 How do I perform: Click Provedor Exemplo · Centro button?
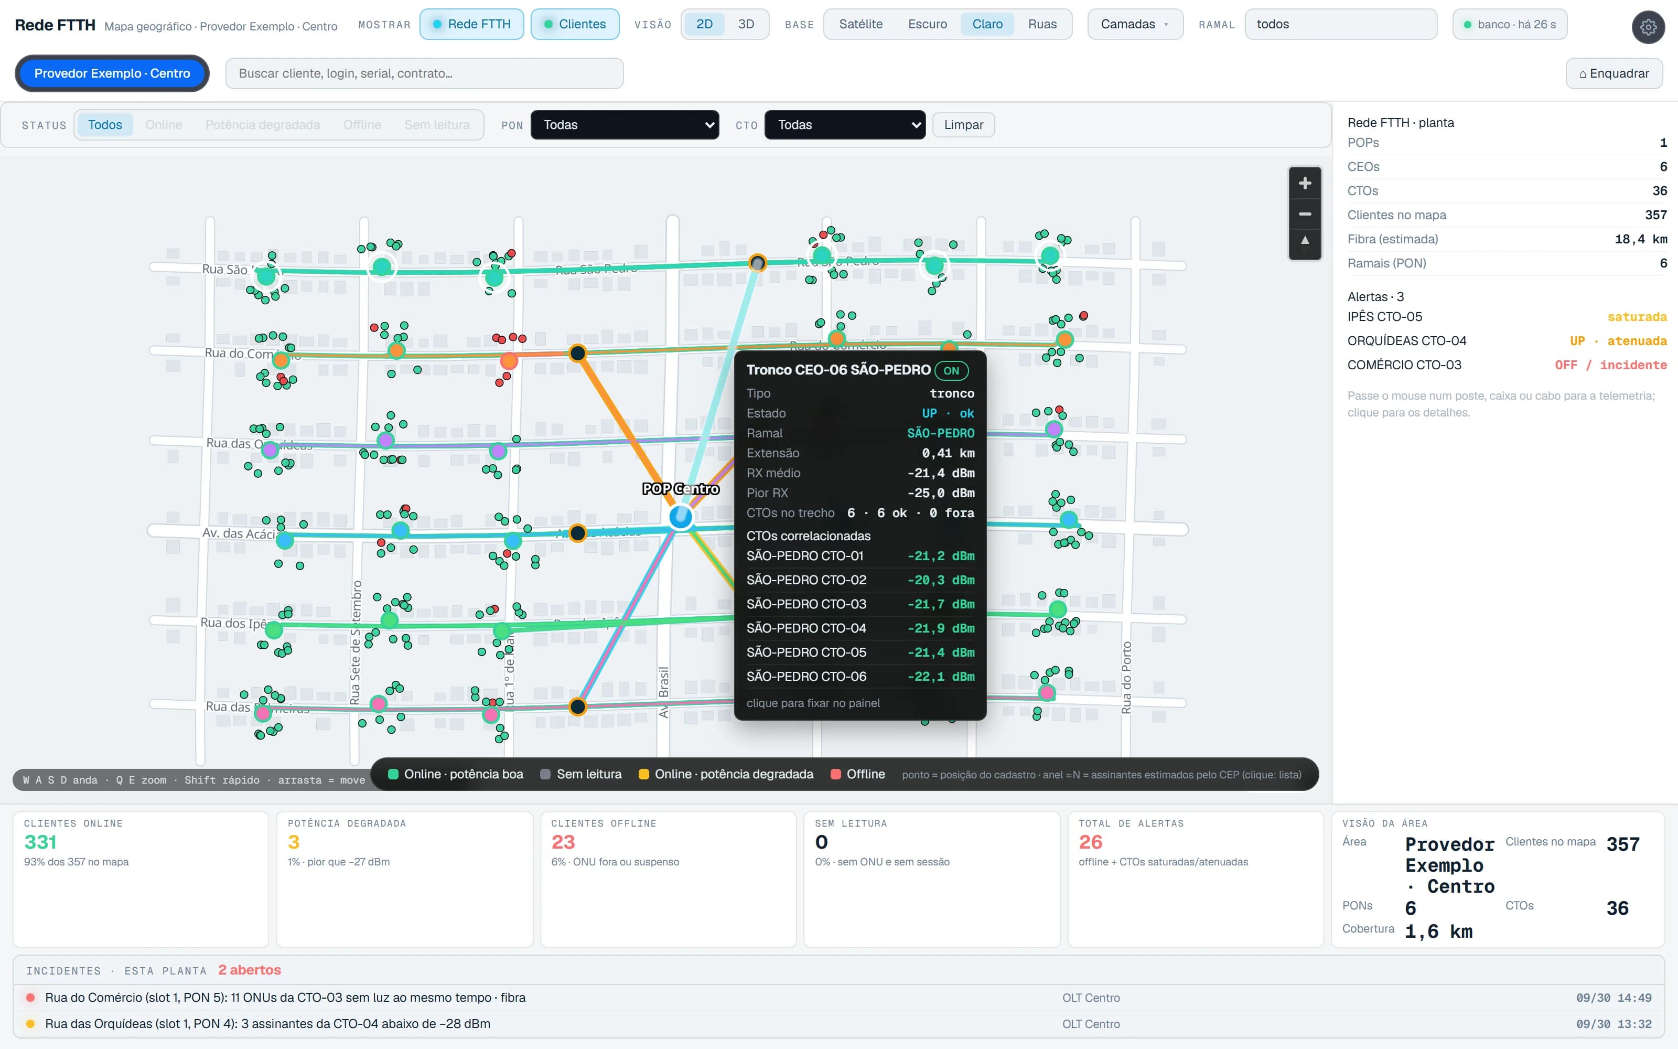point(112,73)
